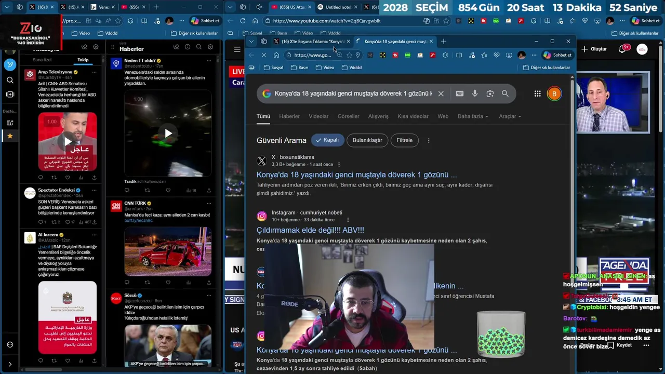Open CNN TÜRK red car crash image

coord(168,251)
